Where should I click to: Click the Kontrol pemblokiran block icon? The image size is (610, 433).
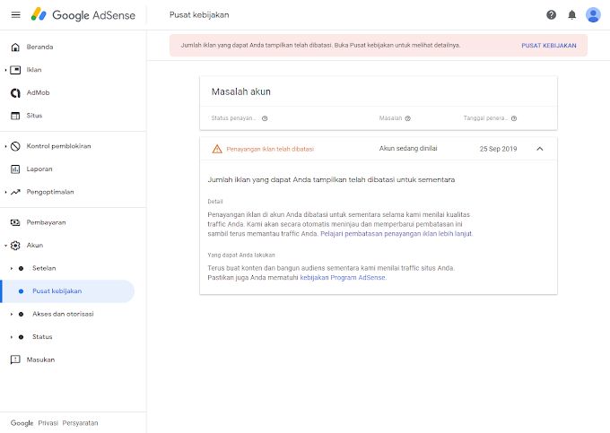(15, 146)
